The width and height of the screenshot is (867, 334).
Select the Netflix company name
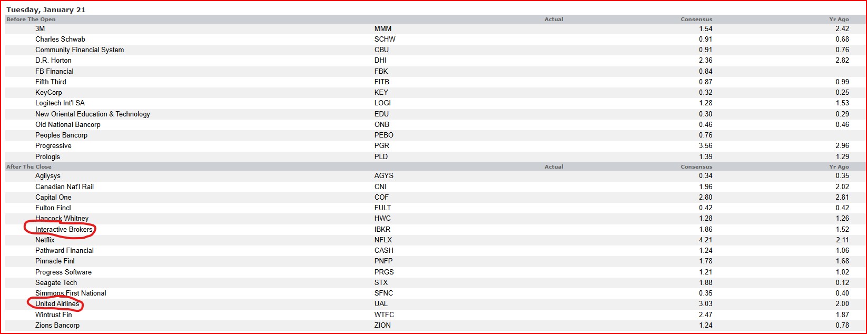45,240
